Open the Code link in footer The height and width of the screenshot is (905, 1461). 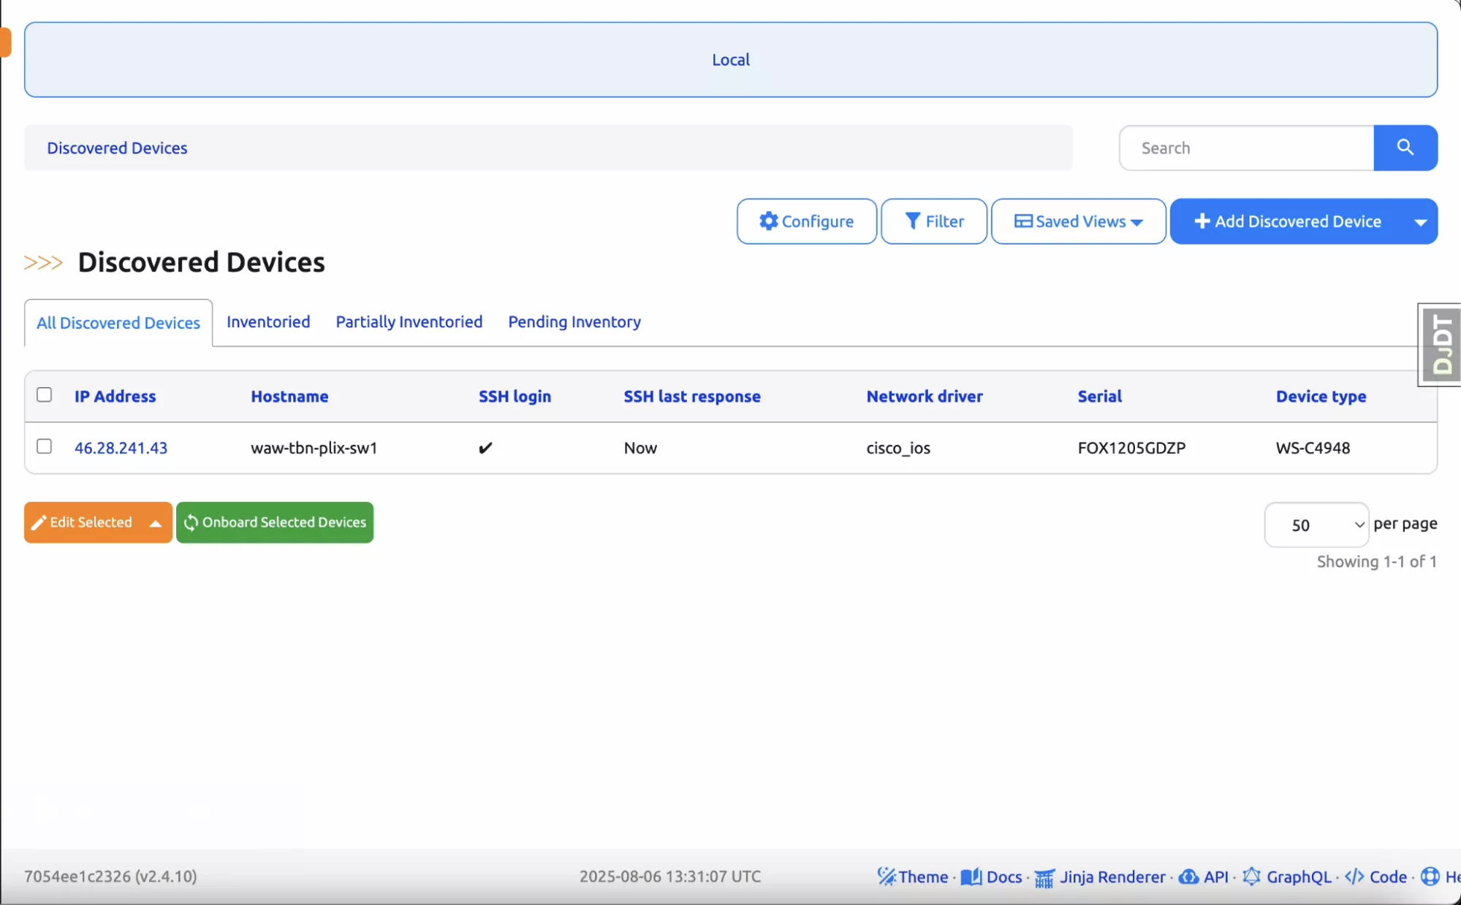pos(1376,877)
